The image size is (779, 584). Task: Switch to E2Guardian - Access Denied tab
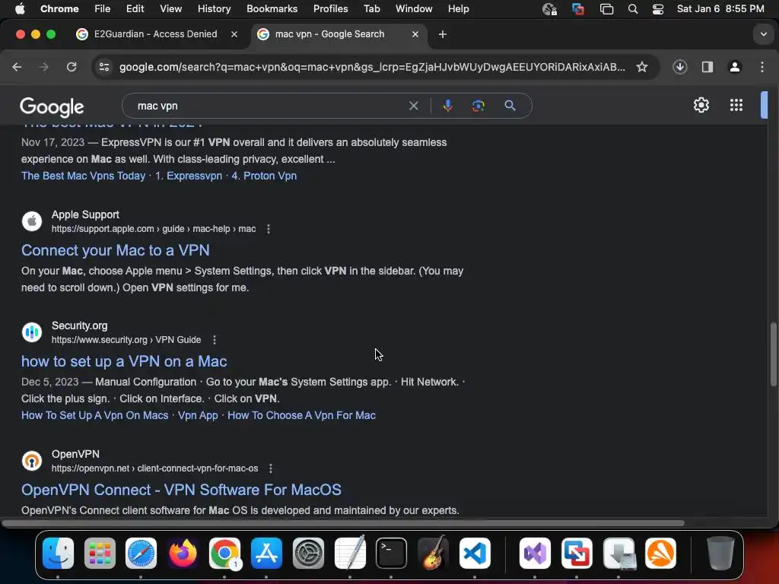tap(155, 33)
